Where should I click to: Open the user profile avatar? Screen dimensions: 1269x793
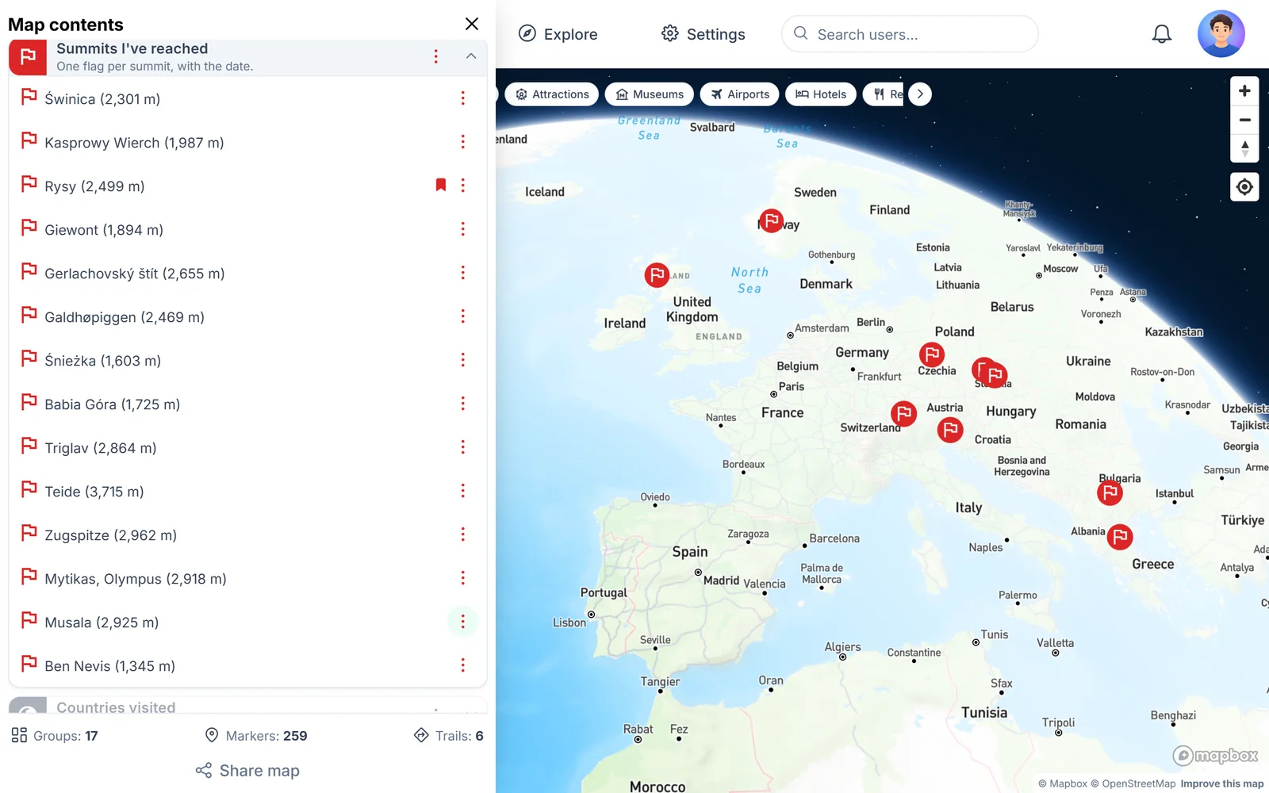click(x=1221, y=34)
